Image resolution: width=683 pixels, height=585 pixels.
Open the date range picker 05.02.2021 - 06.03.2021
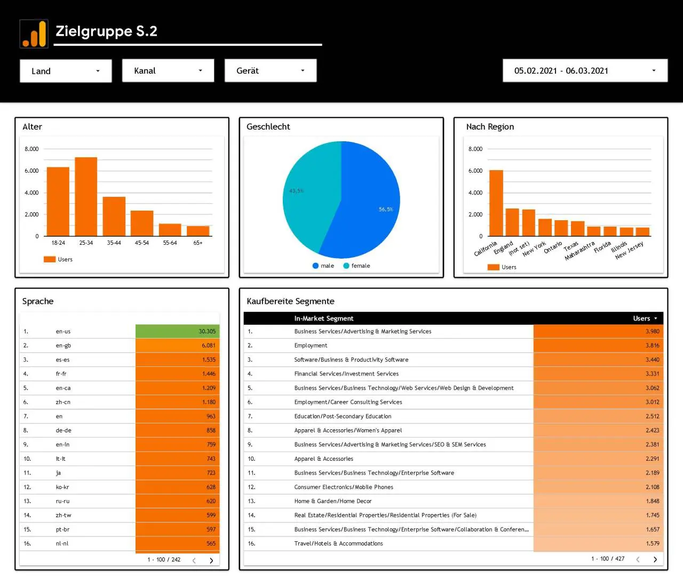tap(585, 70)
